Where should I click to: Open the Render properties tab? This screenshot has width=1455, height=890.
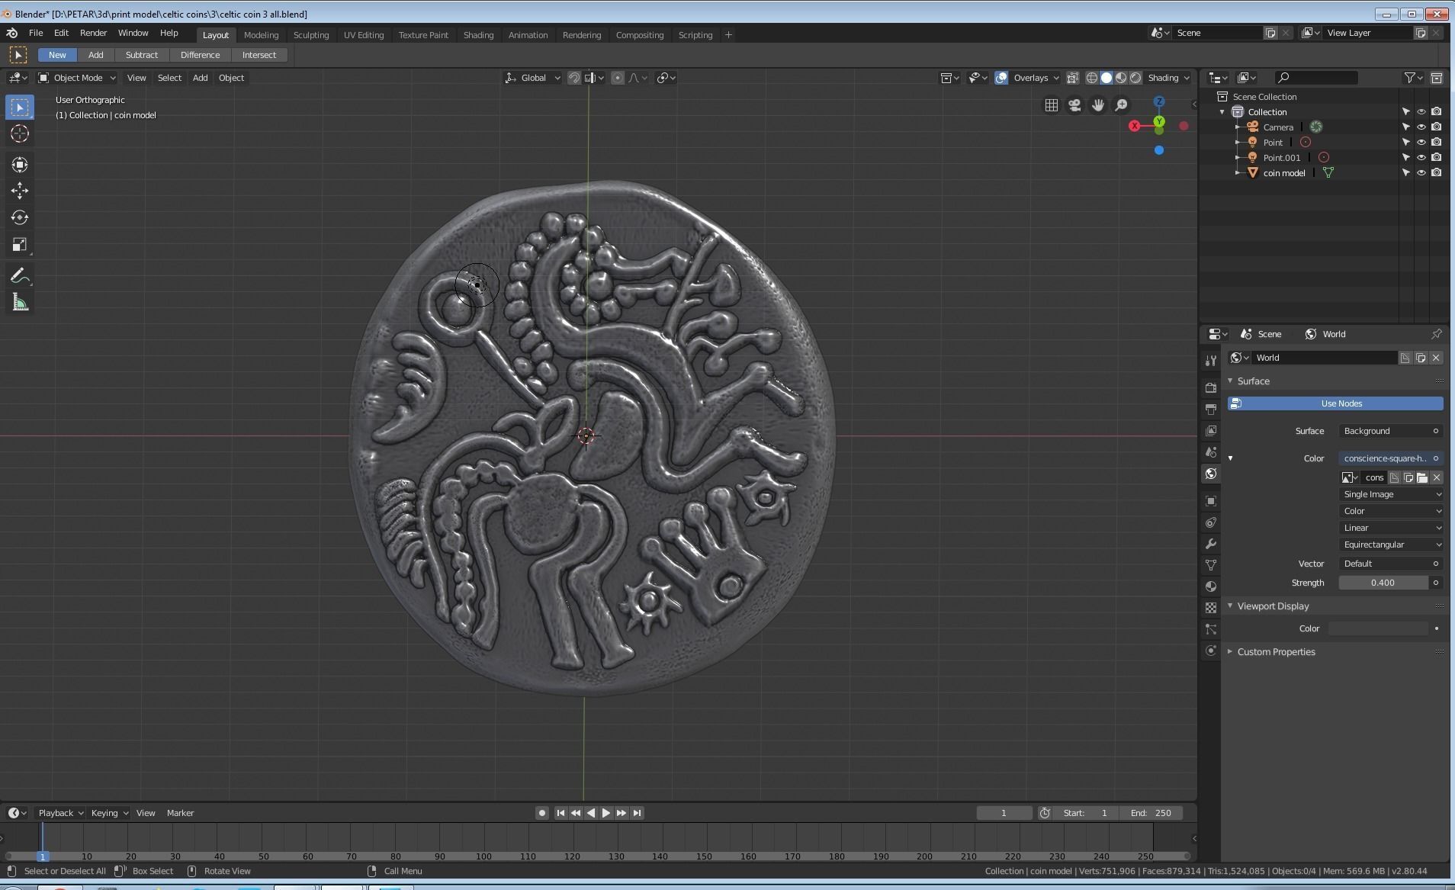(1211, 388)
